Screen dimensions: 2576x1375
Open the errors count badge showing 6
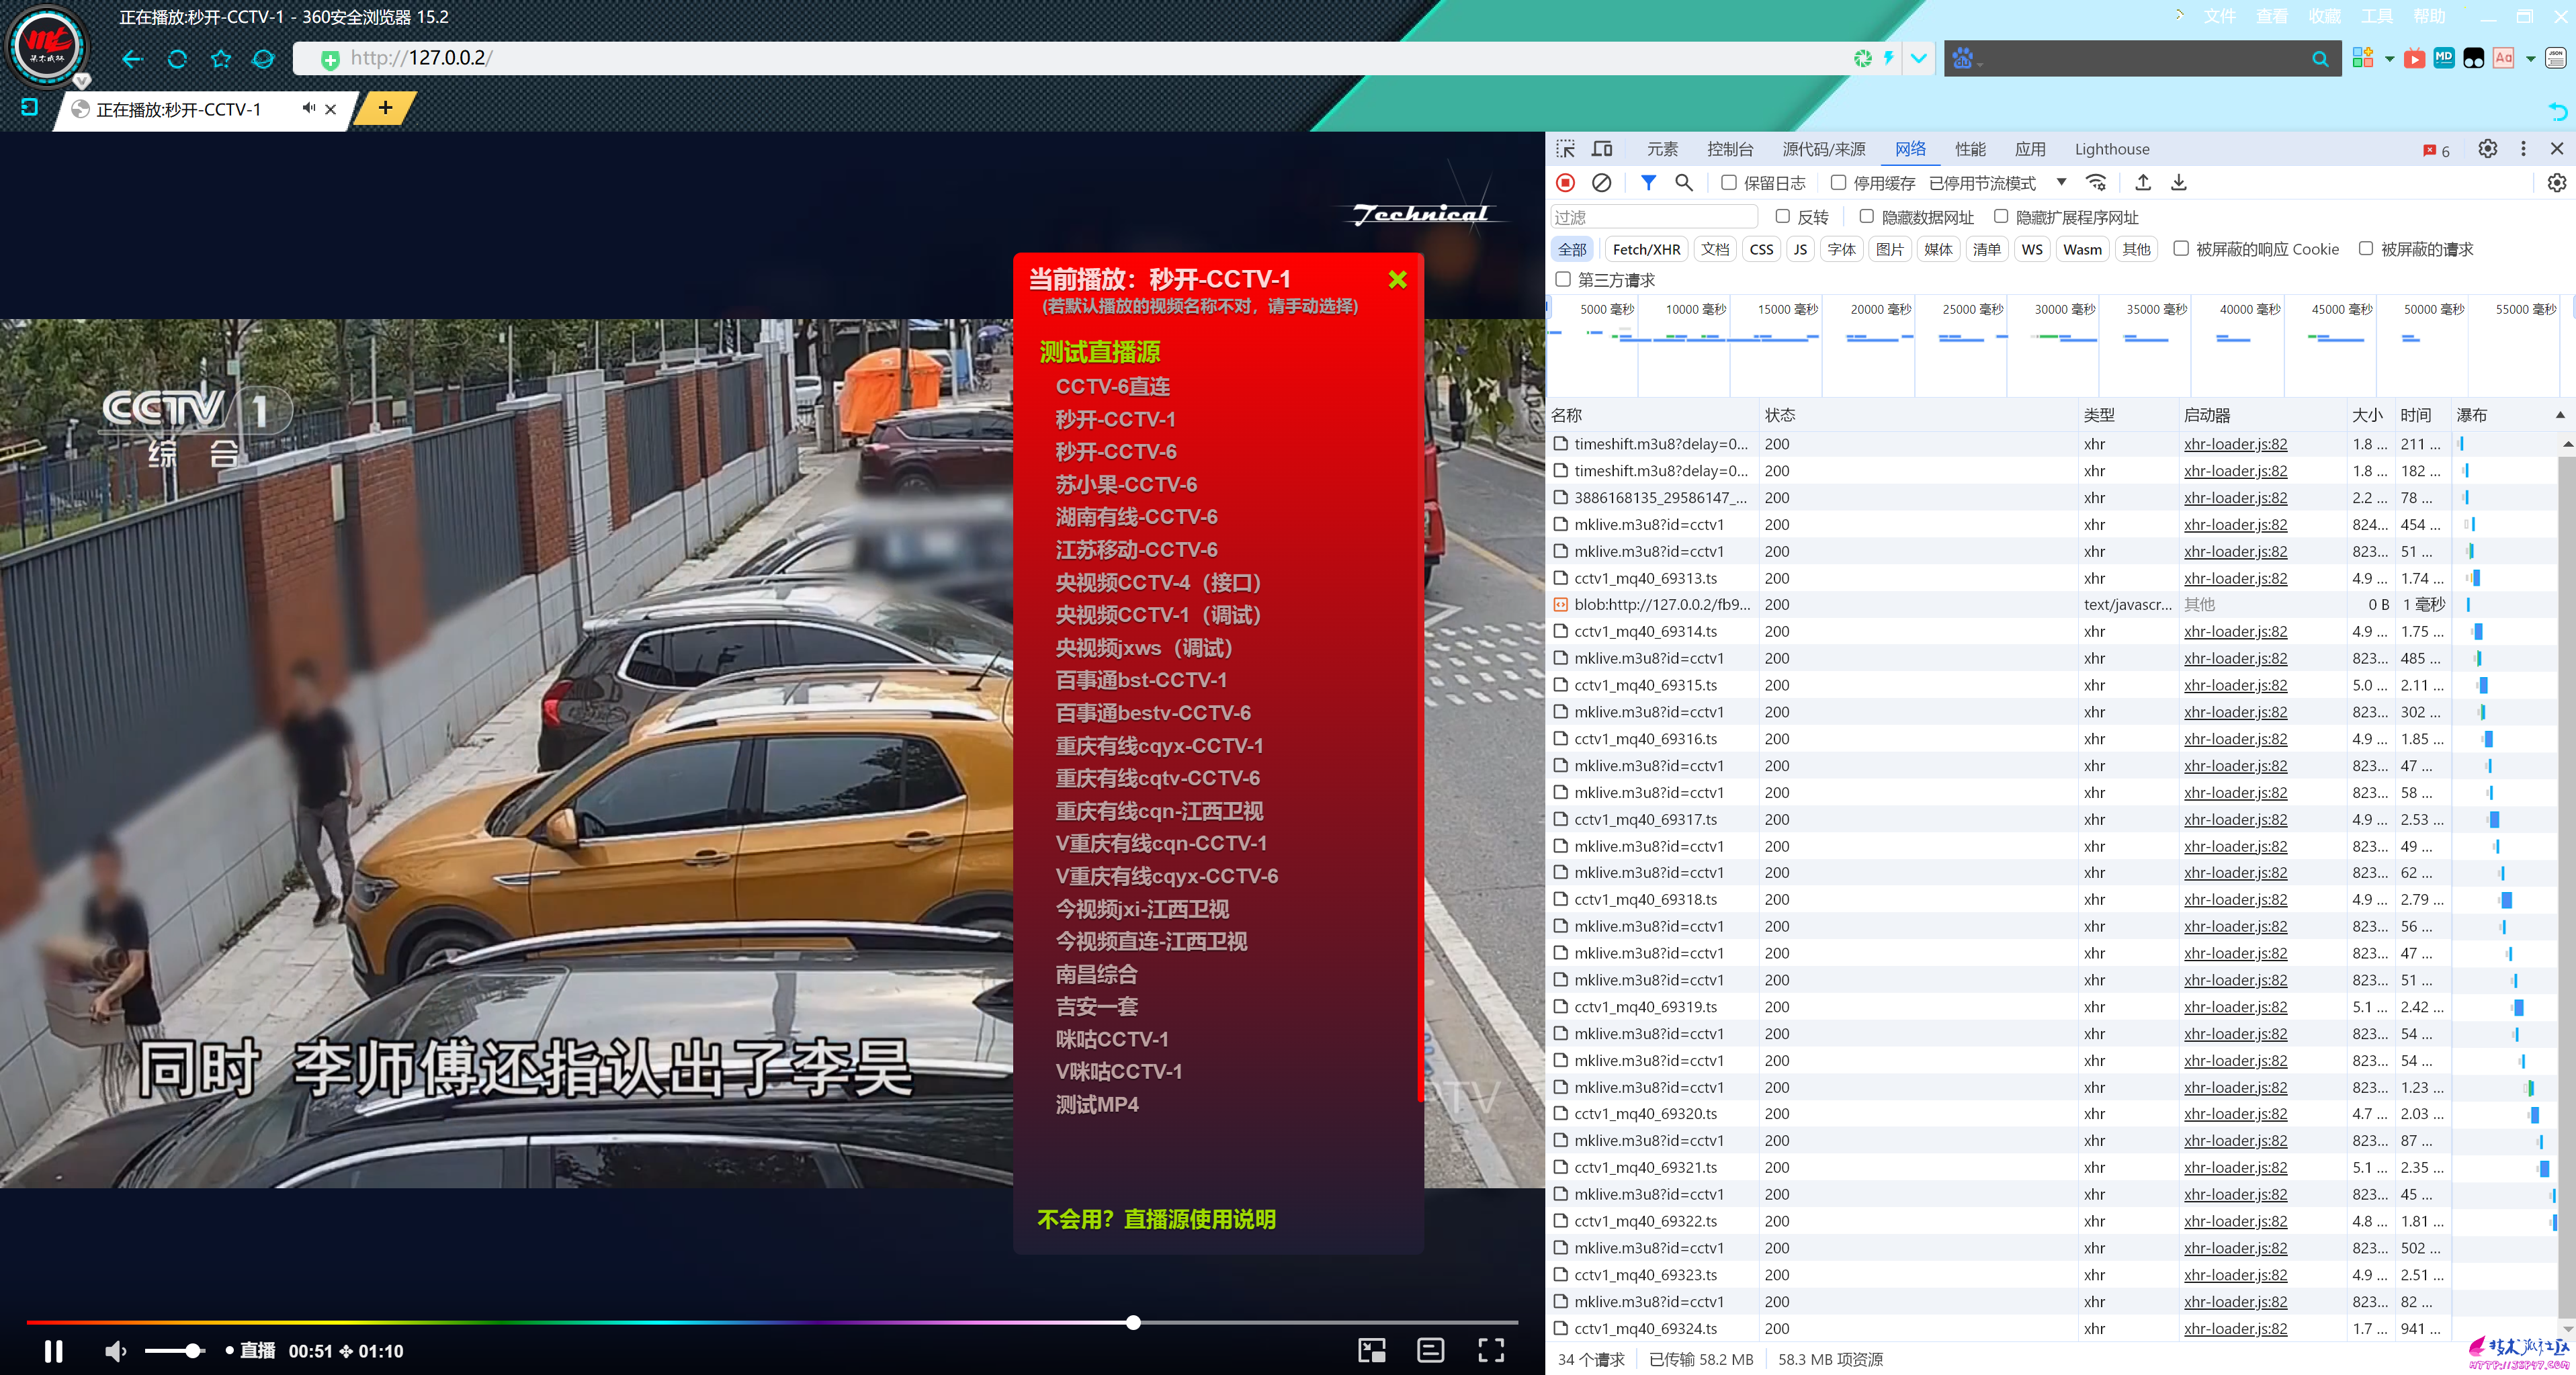point(2436,150)
